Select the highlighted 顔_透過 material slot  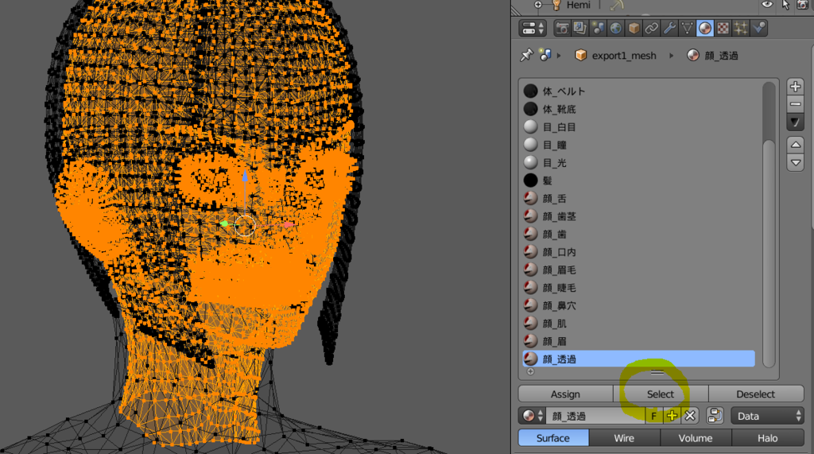pyautogui.click(x=639, y=359)
